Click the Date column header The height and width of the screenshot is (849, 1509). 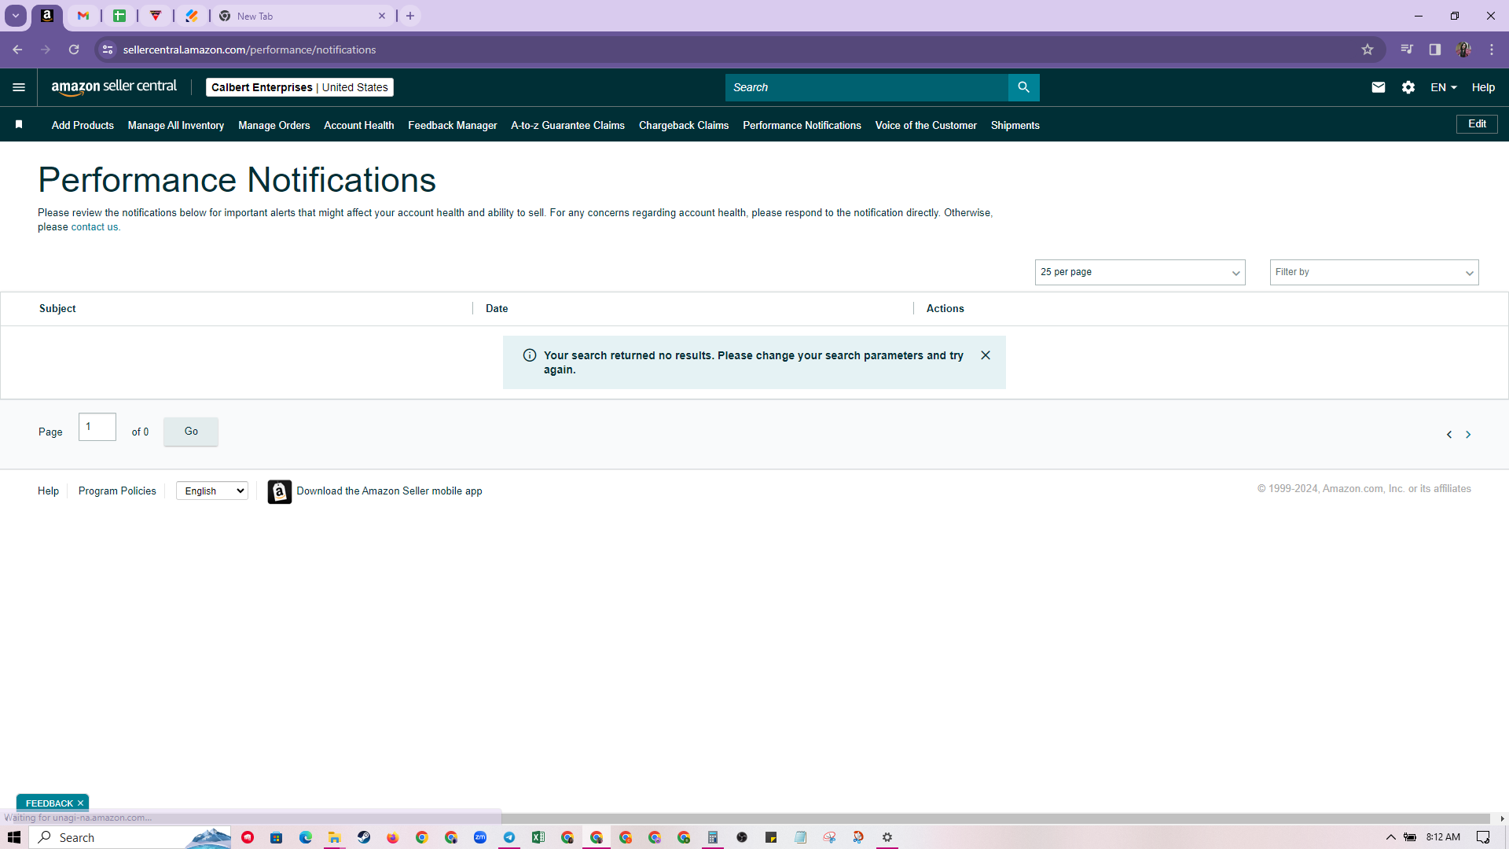pos(497,308)
